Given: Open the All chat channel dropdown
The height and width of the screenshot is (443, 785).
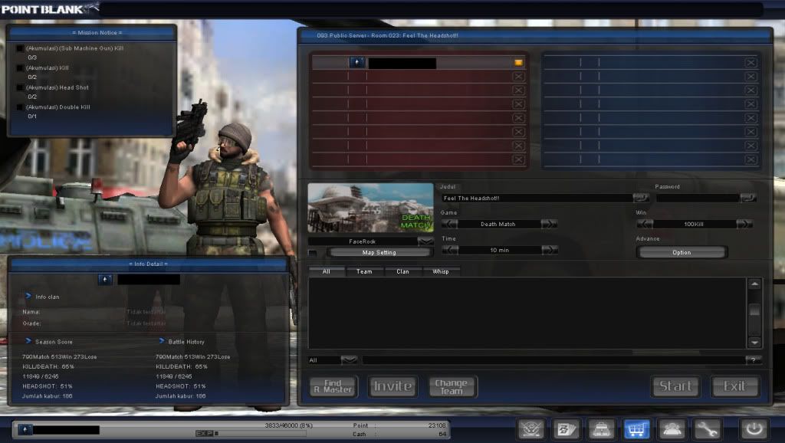Looking at the screenshot, I should click(349, 360).
